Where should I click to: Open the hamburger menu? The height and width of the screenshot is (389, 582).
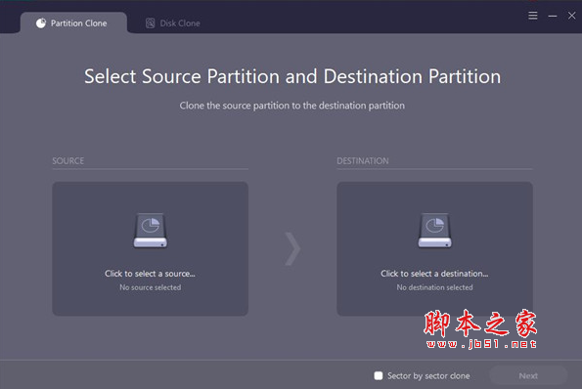click(x=533, y=16)
